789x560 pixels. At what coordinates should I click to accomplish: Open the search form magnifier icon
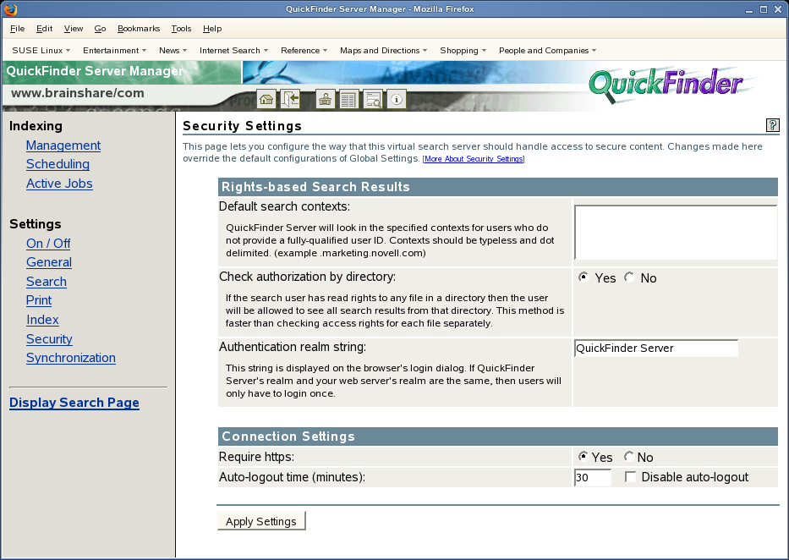pos(373,99)
